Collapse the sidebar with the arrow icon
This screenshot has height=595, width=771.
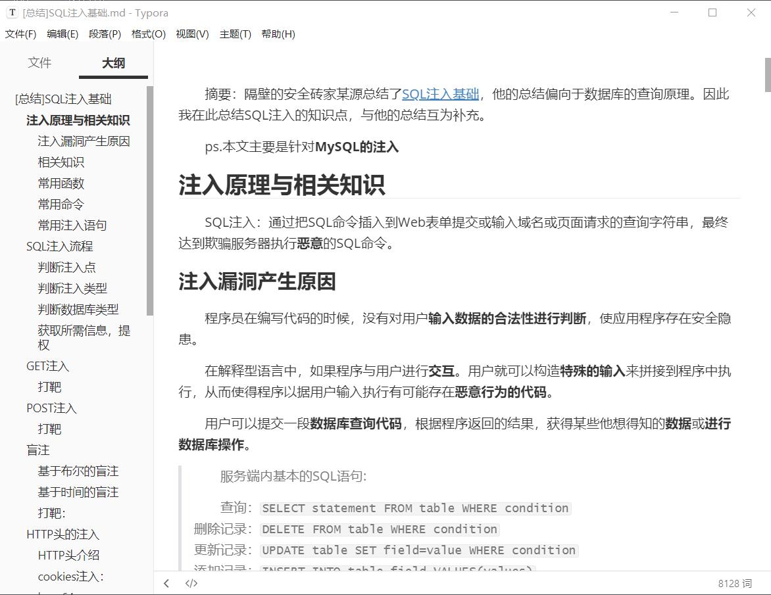pos(166,583)
